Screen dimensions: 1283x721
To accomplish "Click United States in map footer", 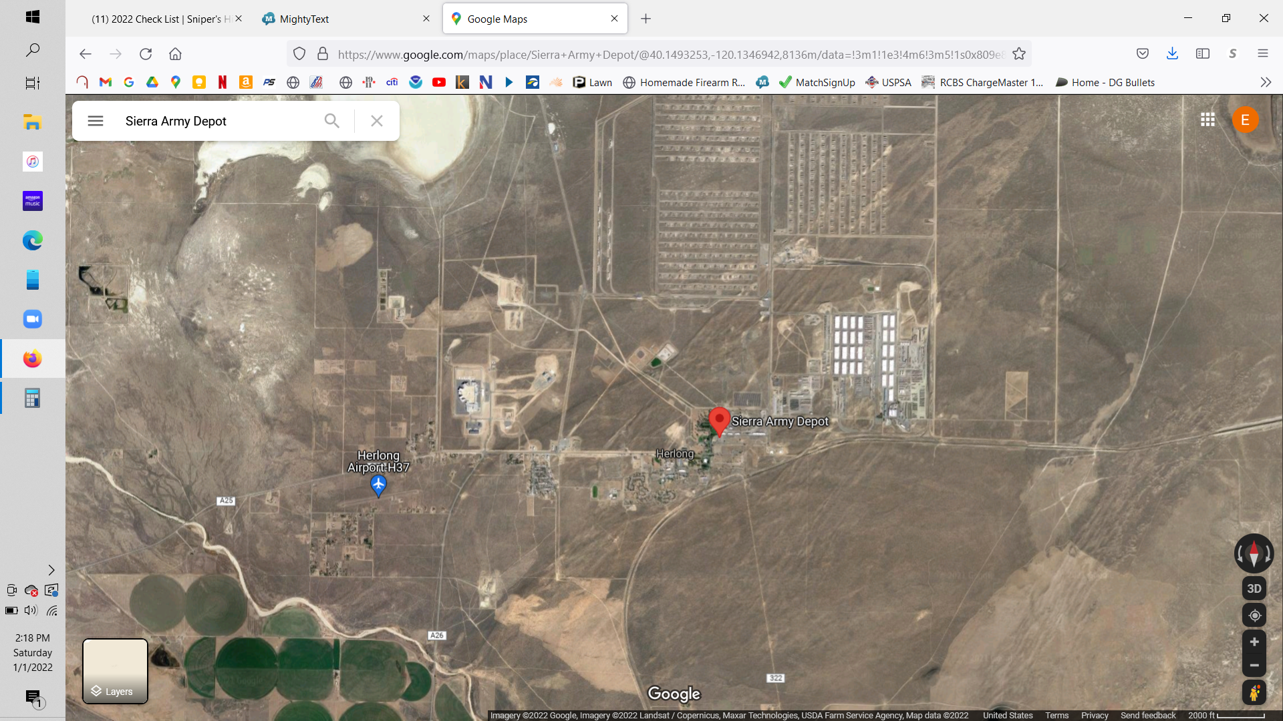I will [1008, 716].
